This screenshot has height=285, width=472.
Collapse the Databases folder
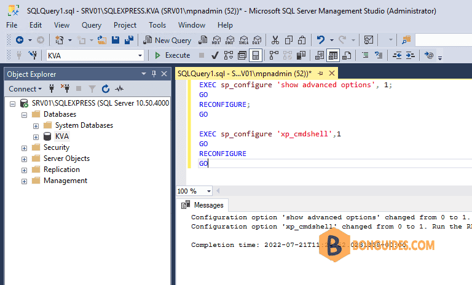25,115
